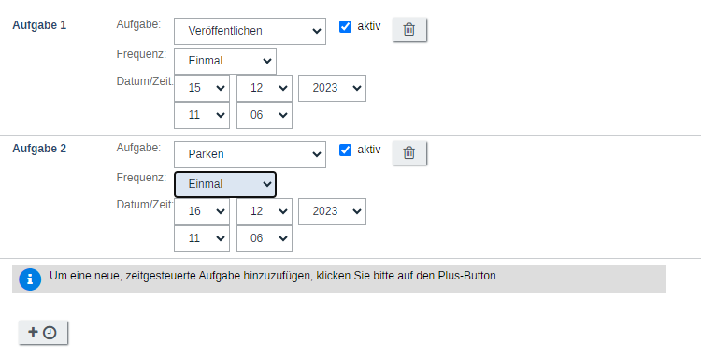Screen dimensions: 701x358
Task: Change day 15 dropdown in Aufgabe 1
Action: 202,88
